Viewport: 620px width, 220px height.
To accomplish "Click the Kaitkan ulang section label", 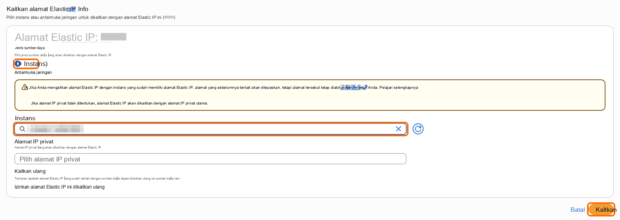I will (x=30, y=171).
